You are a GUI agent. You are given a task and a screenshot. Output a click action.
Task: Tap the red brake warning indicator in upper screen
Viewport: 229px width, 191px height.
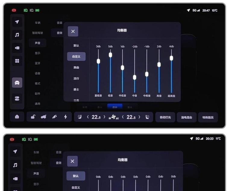tap(14, 10)
